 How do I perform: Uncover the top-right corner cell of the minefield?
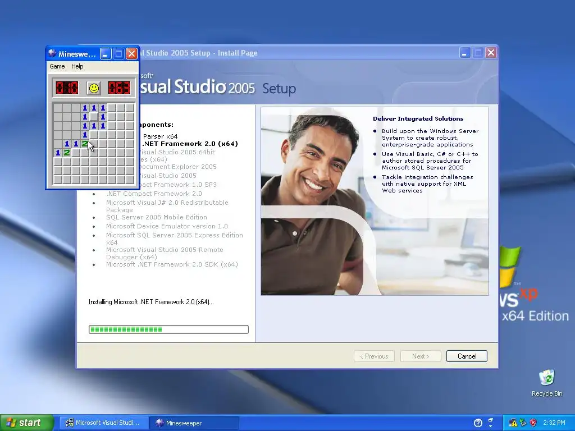(x=130, y=108)
